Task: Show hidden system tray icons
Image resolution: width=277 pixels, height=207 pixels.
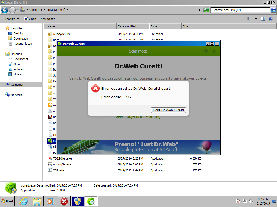Action: [x=232, y=201]
